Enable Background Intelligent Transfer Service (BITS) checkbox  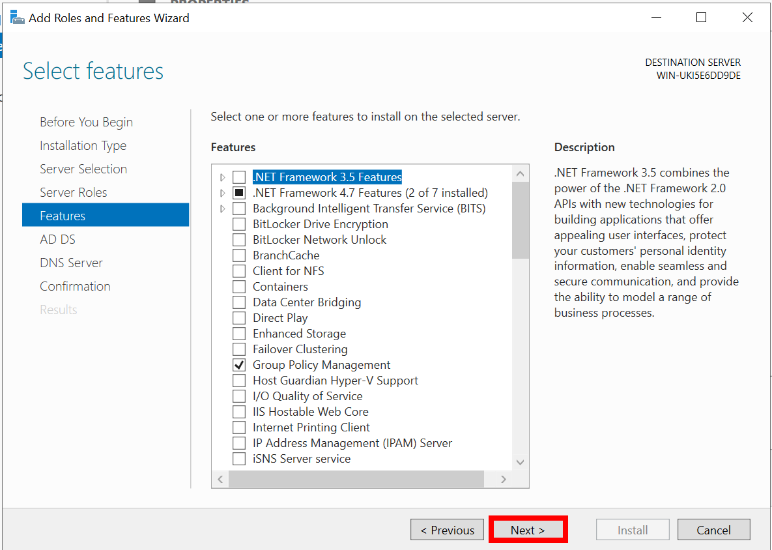pos(239,209)
